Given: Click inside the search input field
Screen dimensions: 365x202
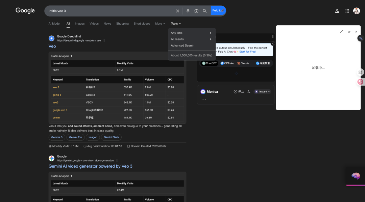Looking at the screenshot, I should pos(109,11).
